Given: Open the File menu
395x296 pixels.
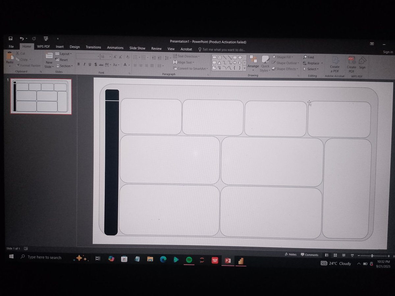Looking at the screenshot, I should [11, 47].
